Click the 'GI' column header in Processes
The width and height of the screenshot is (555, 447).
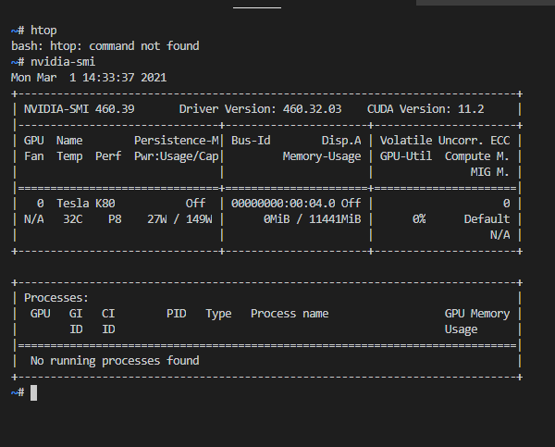(76, 314)
